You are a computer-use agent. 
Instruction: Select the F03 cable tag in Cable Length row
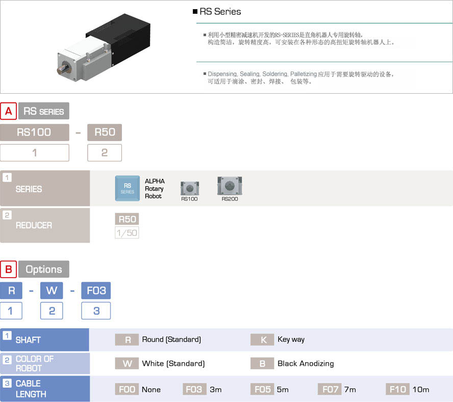pyautogui.click(x=194, y=389)
